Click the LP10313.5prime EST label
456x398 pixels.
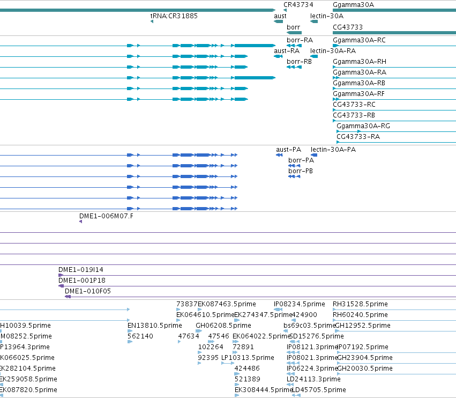(248, 358)
